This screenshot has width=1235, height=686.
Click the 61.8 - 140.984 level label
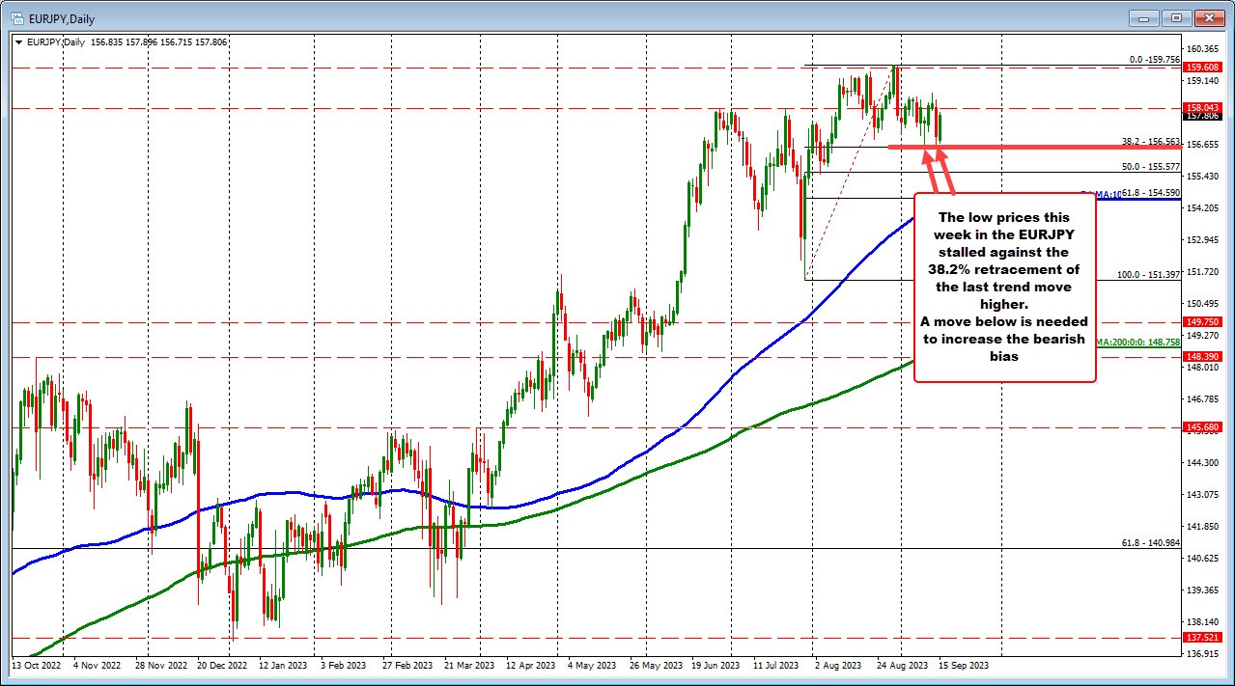tap(1149, 543)
